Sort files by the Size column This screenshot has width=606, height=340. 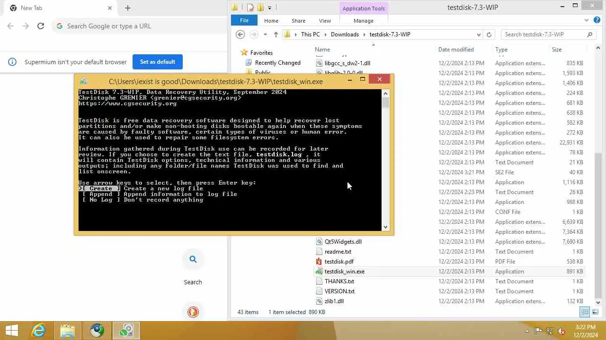pos(556,50)
